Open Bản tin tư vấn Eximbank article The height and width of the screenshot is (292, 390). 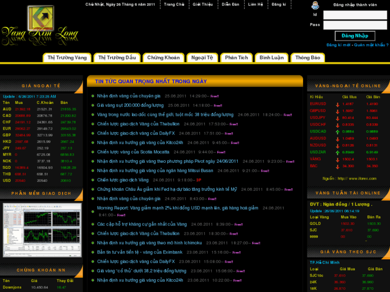tap(139, 252)
